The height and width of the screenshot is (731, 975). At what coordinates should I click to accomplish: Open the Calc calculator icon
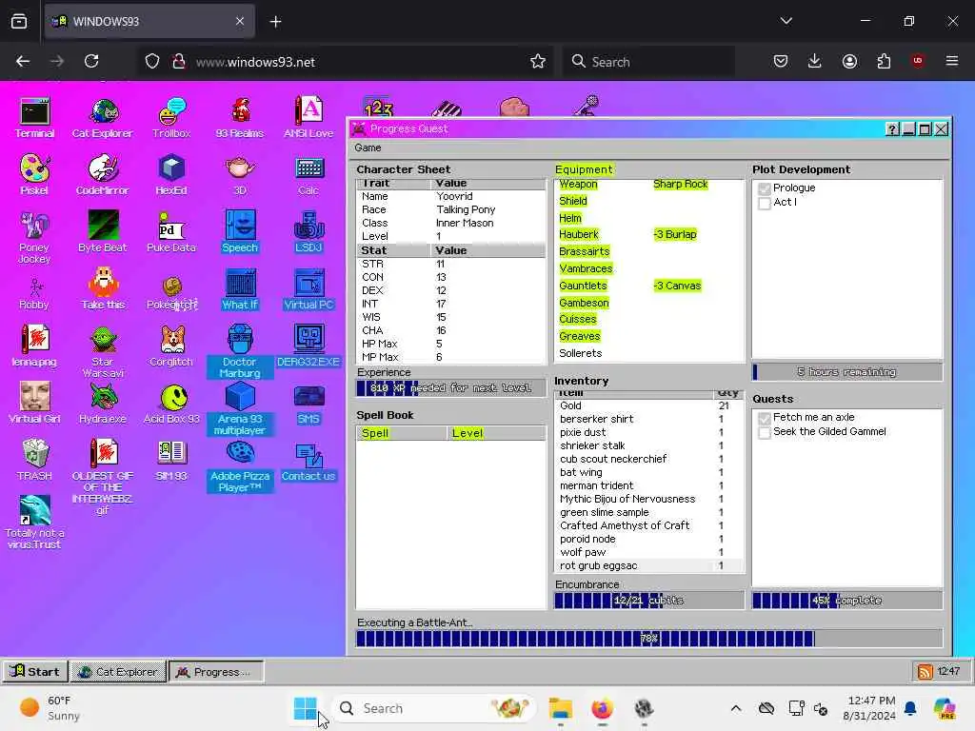(x=308, y=175)
